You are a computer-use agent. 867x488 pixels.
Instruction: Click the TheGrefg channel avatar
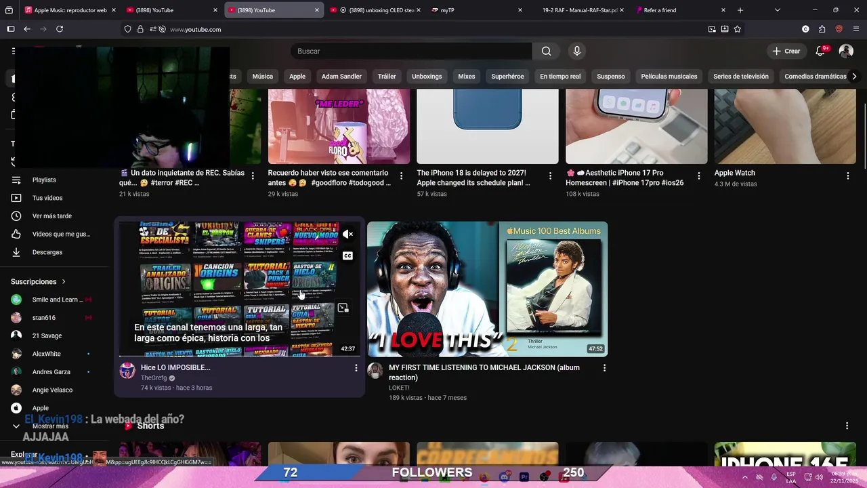click(x=127, y=371)
